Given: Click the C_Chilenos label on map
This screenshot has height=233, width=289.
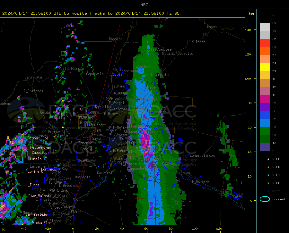Looking at the screenshot, I should coord(33,91).
